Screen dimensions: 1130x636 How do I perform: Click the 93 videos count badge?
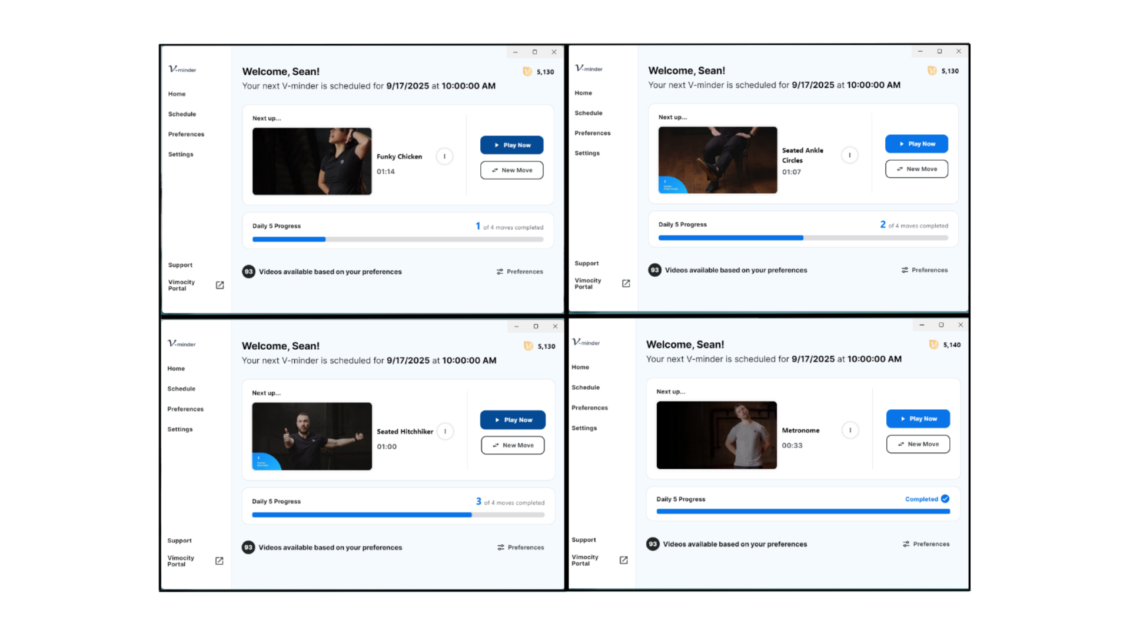[x=248, y=271]
